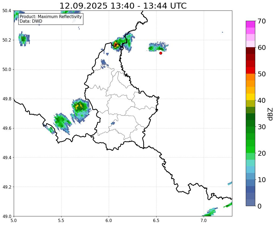Click the bright red 50 dBZ colorbar segment
The height and width of the screenshot is (225, 276).
pyautogui.click(x=250, y=70)
